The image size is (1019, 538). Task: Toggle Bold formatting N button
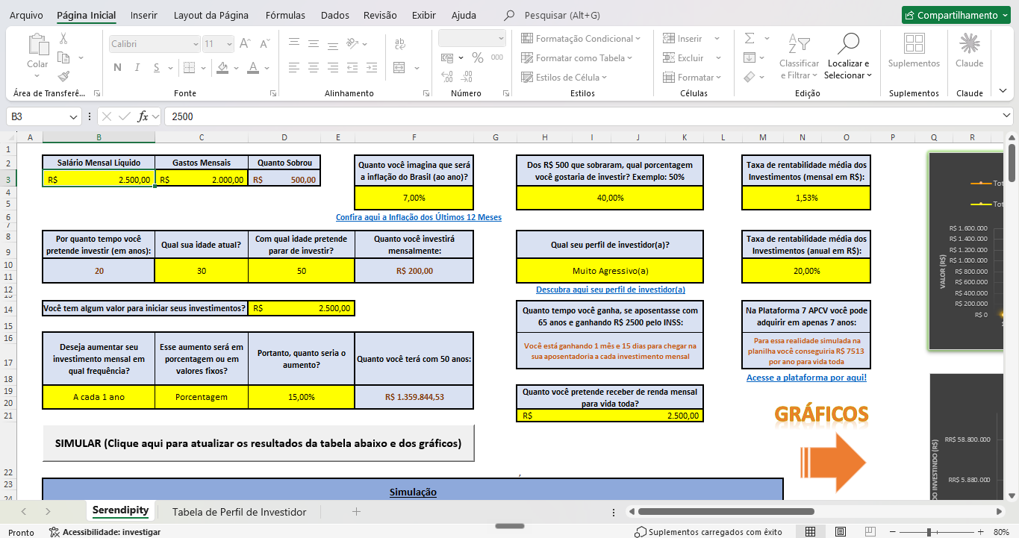tap(117, 68)
